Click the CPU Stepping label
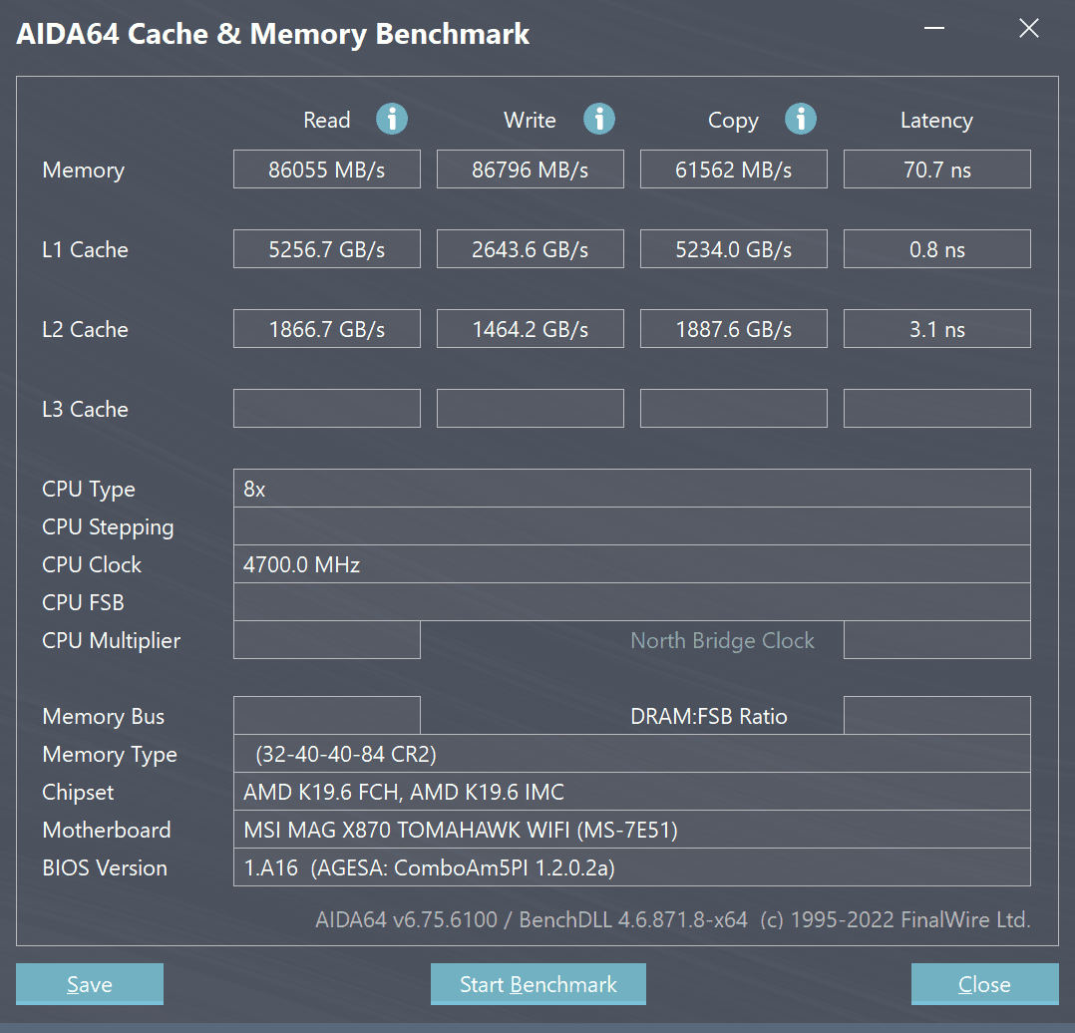Viewport: 1075px width, 1033px height. point(108,527)
